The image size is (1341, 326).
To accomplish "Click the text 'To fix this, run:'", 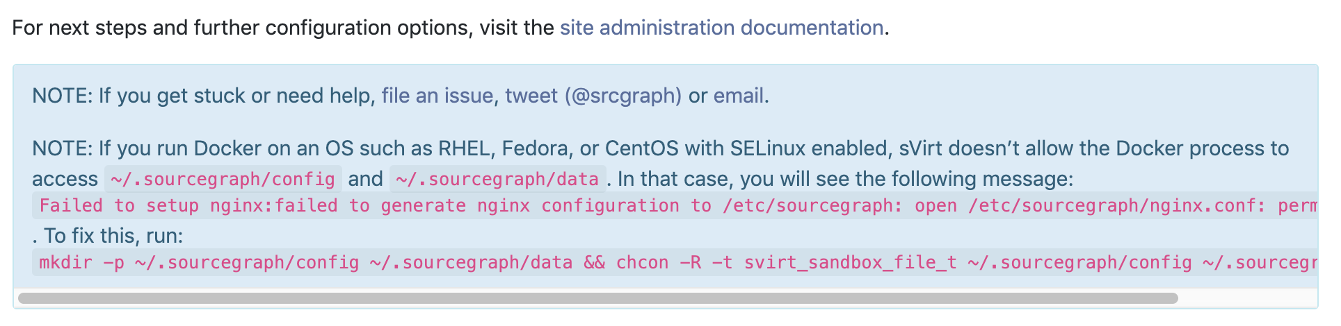I will coord(113,236).
